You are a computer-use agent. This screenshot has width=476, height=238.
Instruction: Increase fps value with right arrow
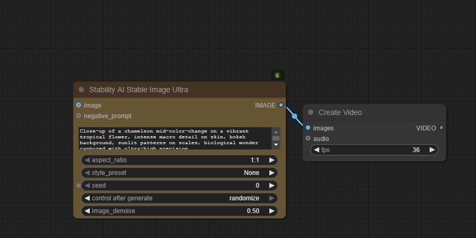[432, 150]
